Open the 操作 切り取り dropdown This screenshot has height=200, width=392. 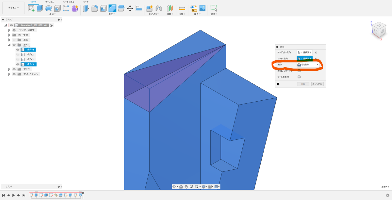coord(308,65)
